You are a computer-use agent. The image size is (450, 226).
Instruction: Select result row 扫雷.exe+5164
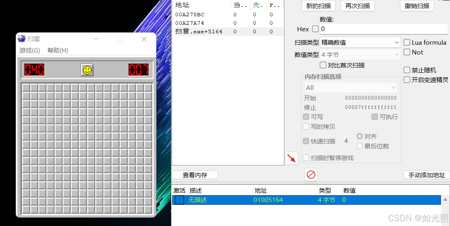click(228, 32)
